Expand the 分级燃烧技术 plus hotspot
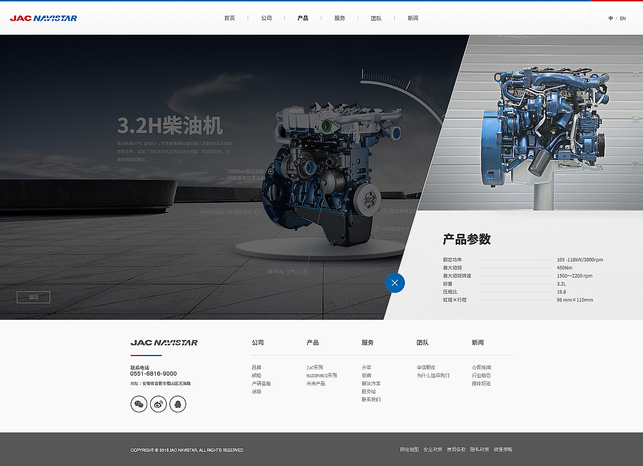 pos(377,228)
